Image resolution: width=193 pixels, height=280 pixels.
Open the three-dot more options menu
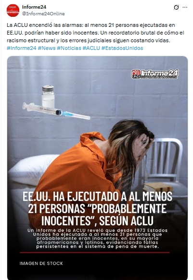click(185, 7)
